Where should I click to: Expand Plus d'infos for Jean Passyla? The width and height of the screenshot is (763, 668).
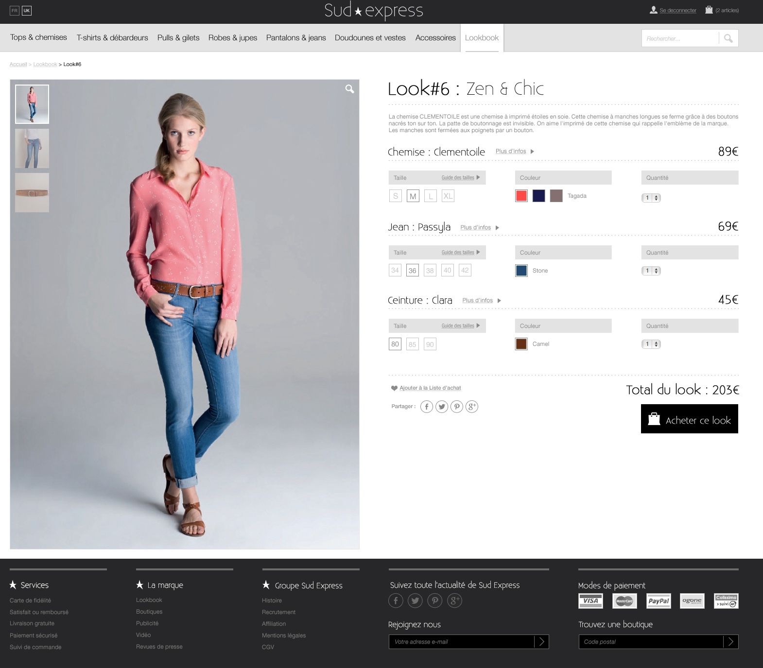click(x=480, y=227)
